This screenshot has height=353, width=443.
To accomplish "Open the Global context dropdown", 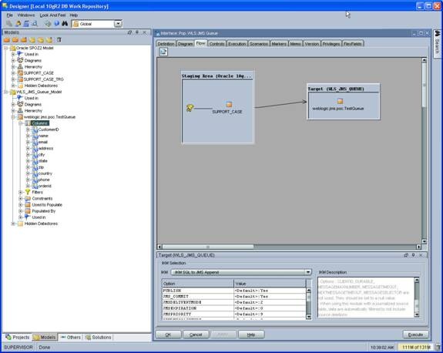I will [118, 24].
